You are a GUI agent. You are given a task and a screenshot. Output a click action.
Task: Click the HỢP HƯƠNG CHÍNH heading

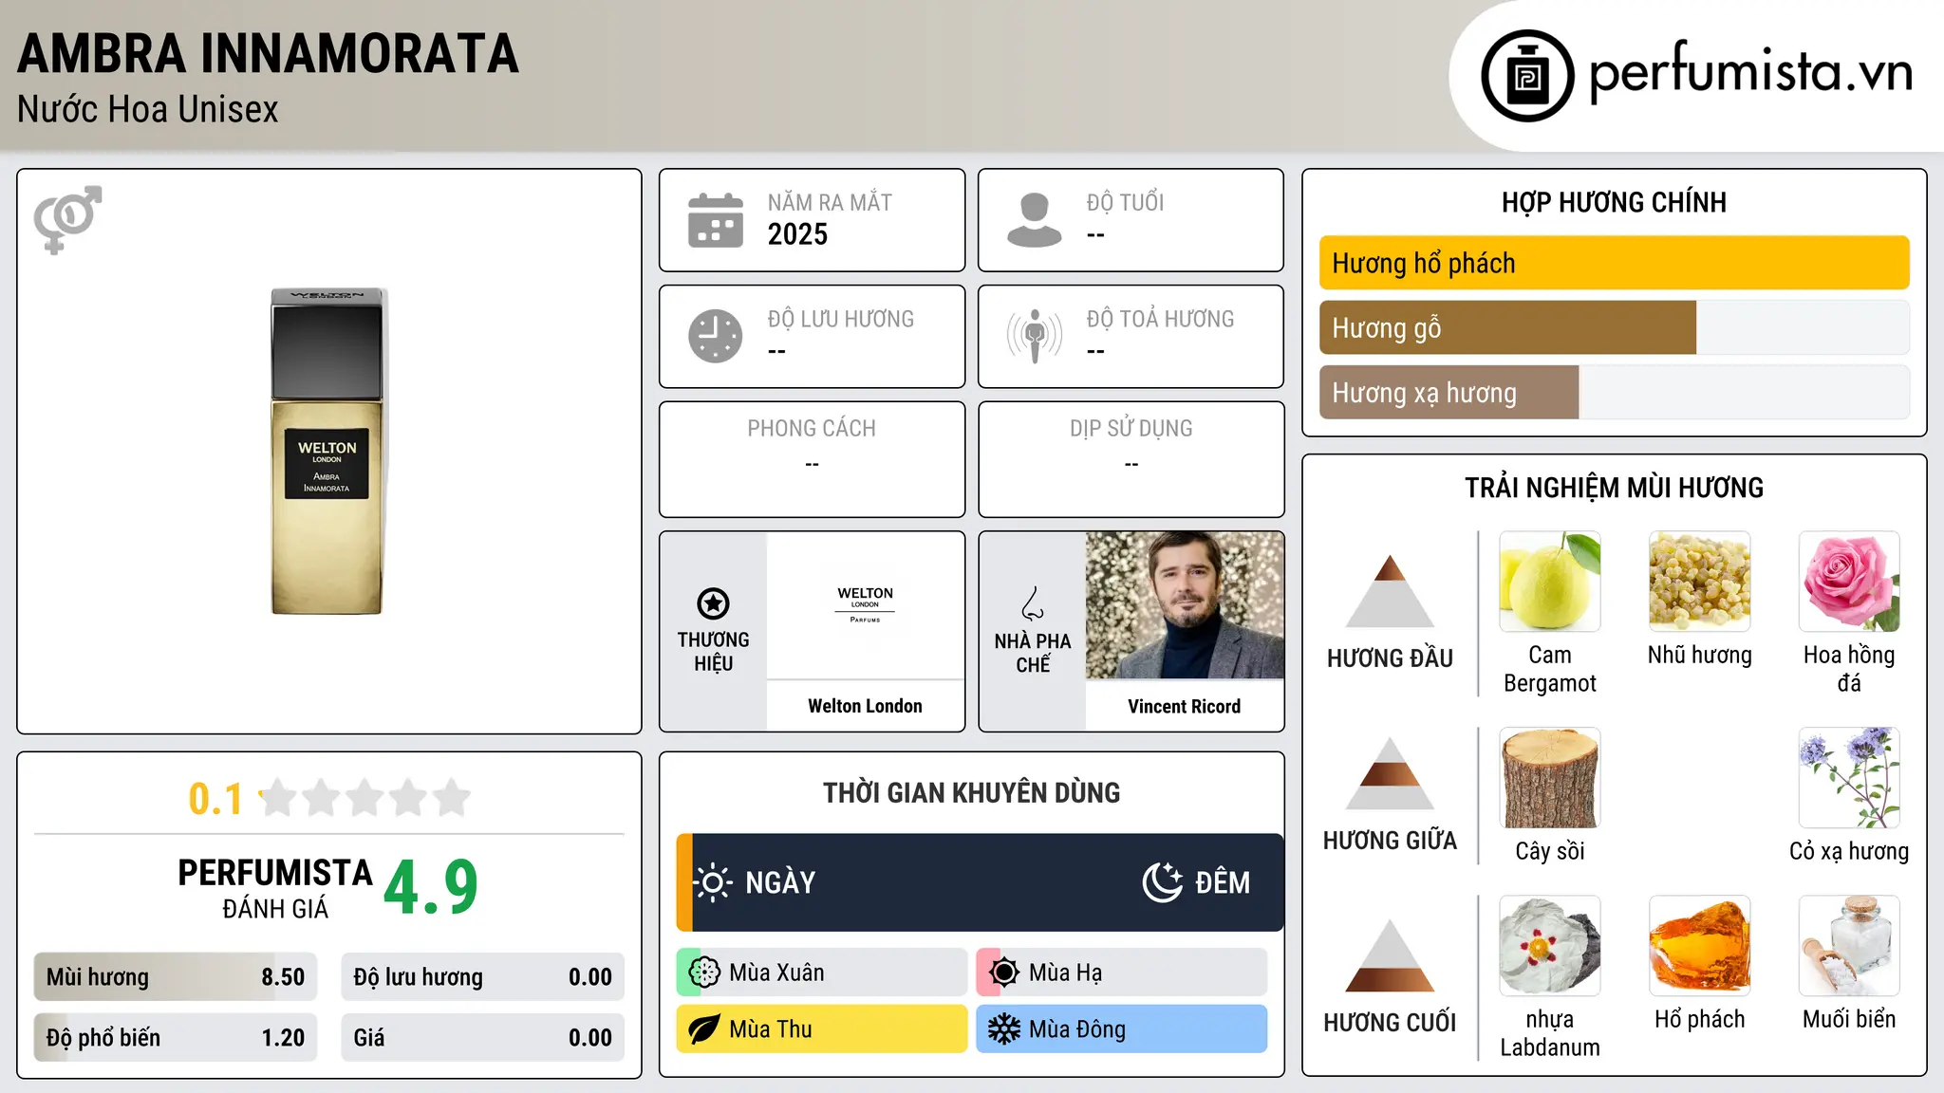pos(1614,202)
